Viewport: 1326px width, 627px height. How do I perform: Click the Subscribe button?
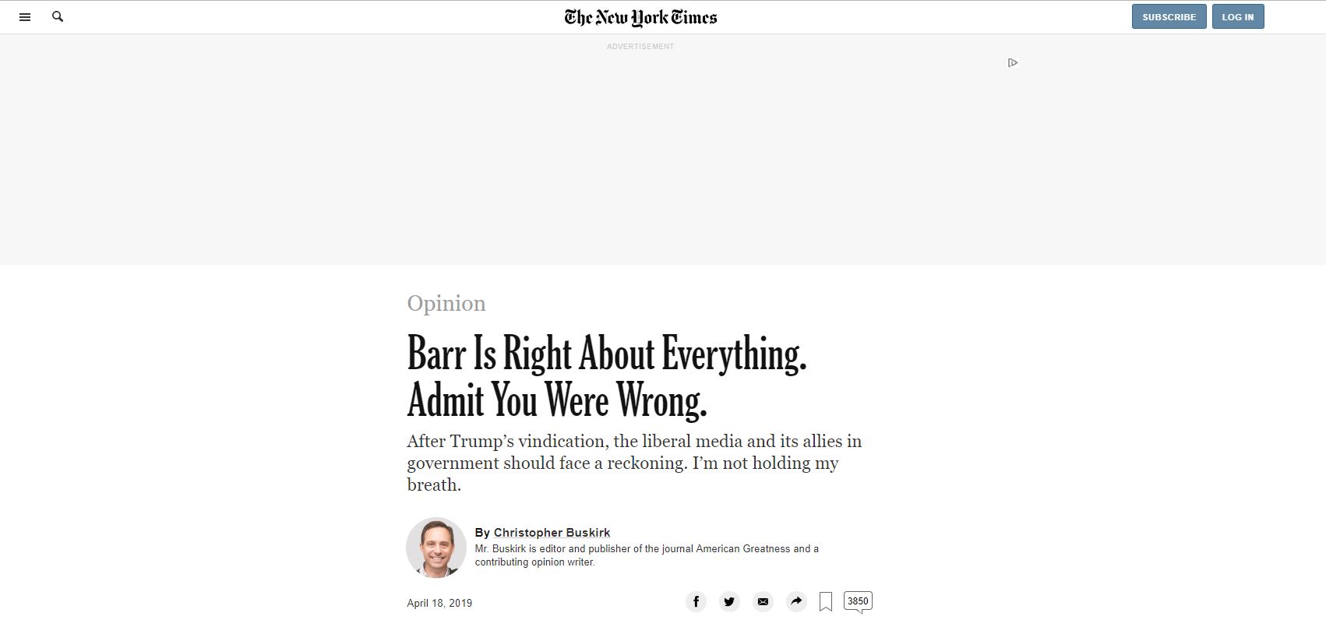coord(1169,17)
